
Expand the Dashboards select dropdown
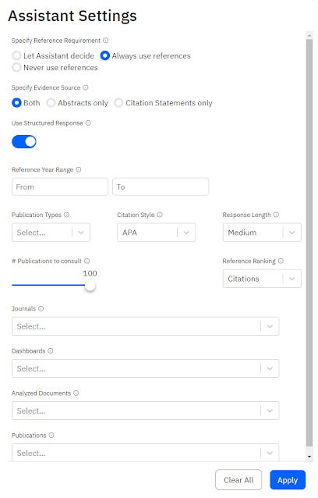145,368
